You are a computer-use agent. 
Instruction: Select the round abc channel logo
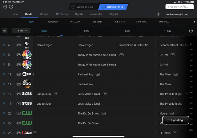(x=27, y=84)
